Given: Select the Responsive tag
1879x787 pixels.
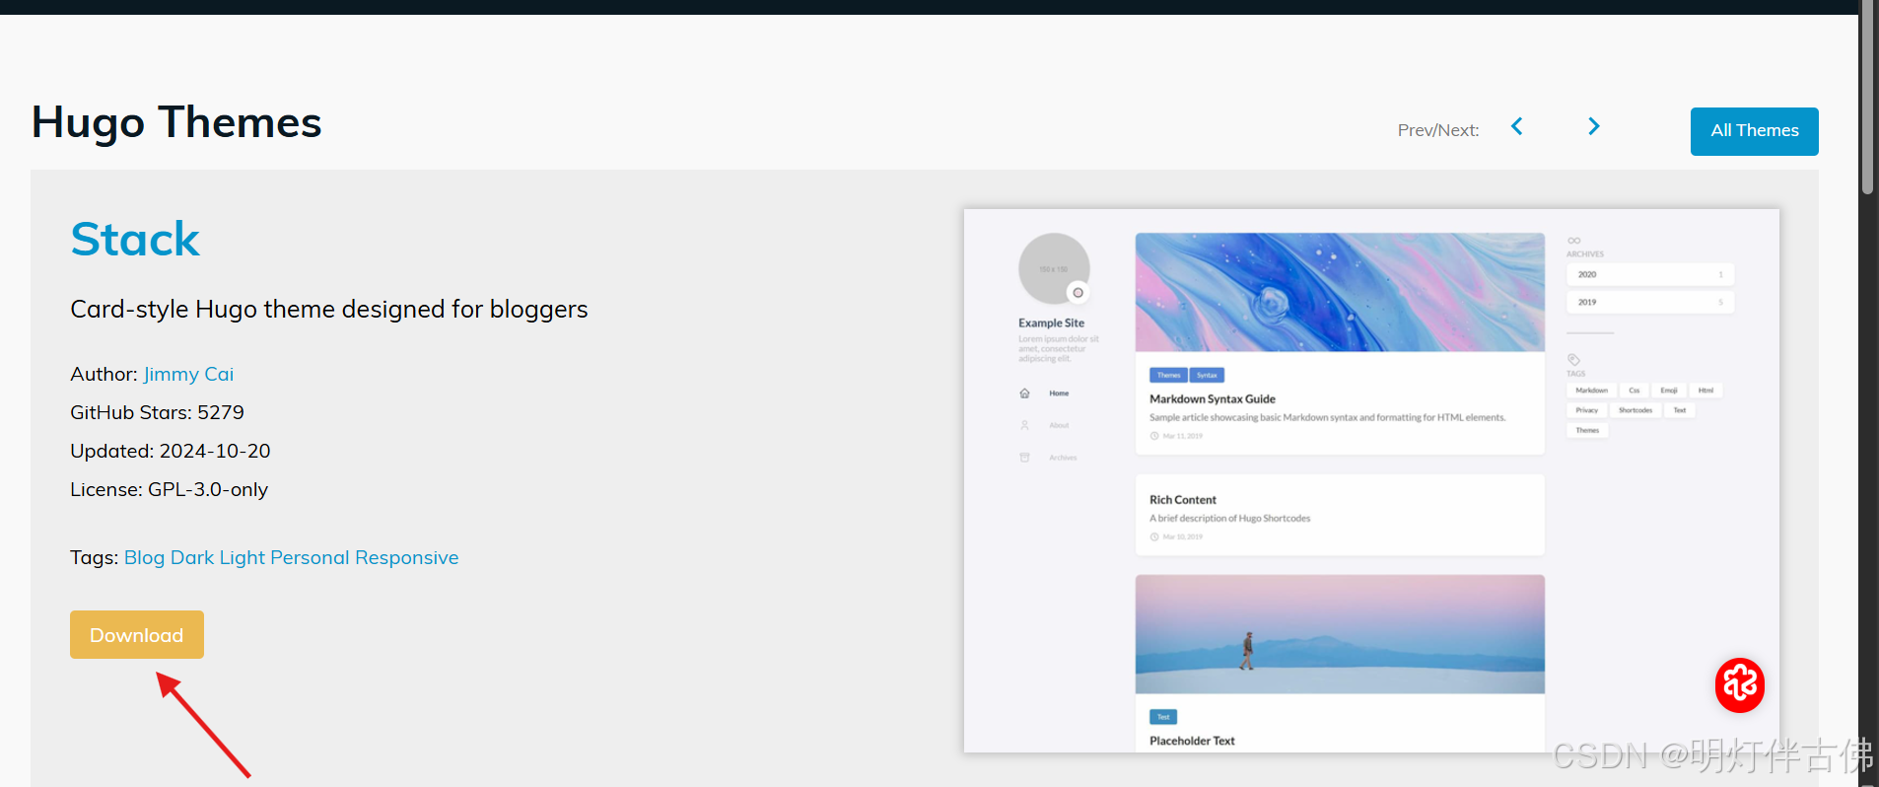Looking at the screenshot, I should [407, 557].
